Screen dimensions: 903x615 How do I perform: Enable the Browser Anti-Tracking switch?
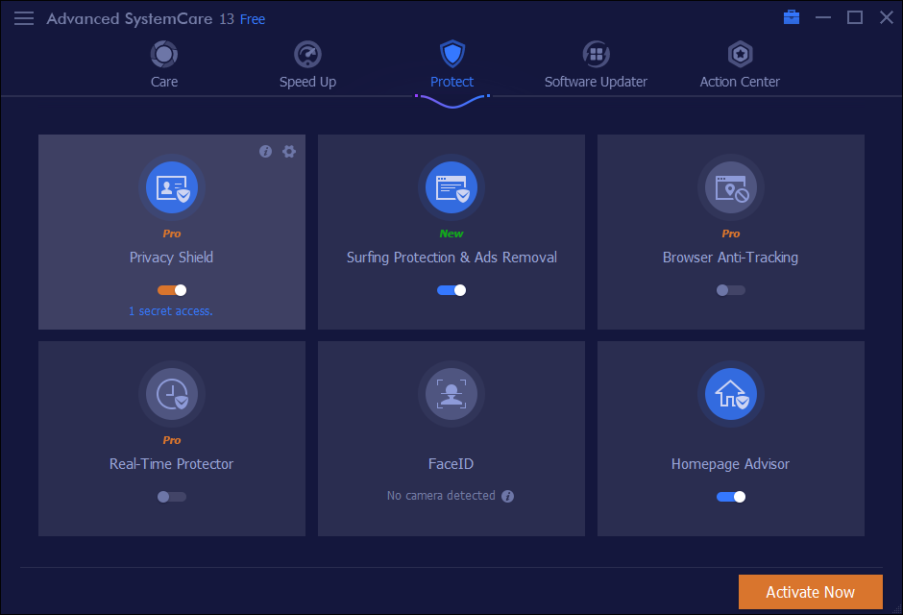pyautogui.click(x=730, y=290)
